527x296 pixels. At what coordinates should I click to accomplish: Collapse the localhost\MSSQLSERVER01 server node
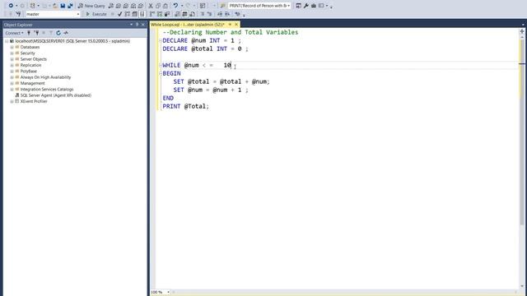tap(7, 41)
